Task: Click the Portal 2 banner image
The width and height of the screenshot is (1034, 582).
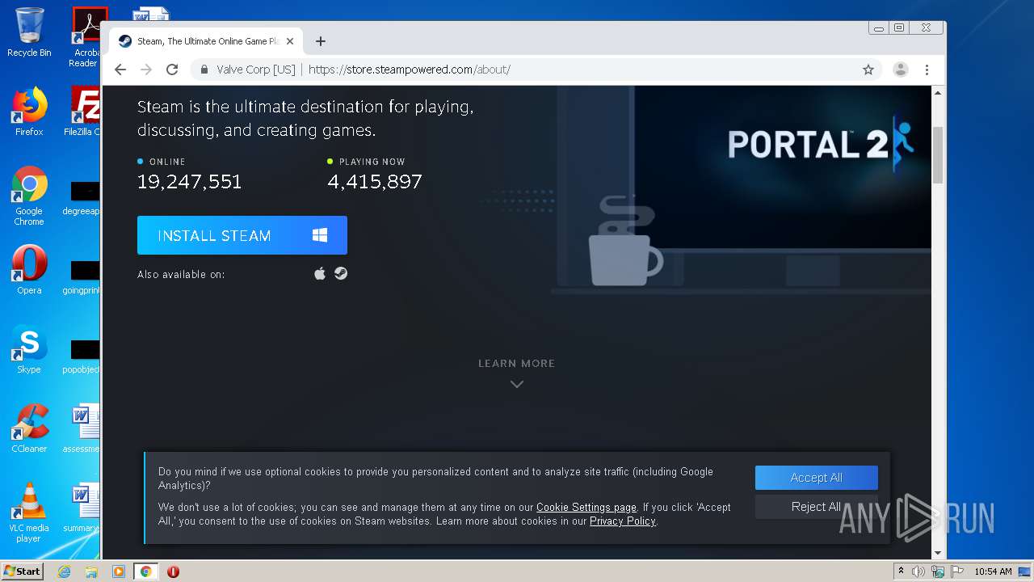Action: click(782, 167)
